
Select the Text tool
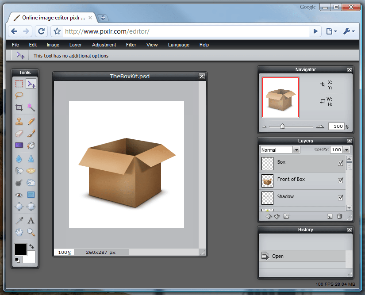(x=31, y=220)
